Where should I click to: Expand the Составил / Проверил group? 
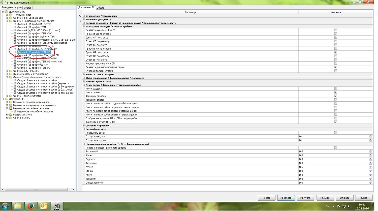point(84,126)
